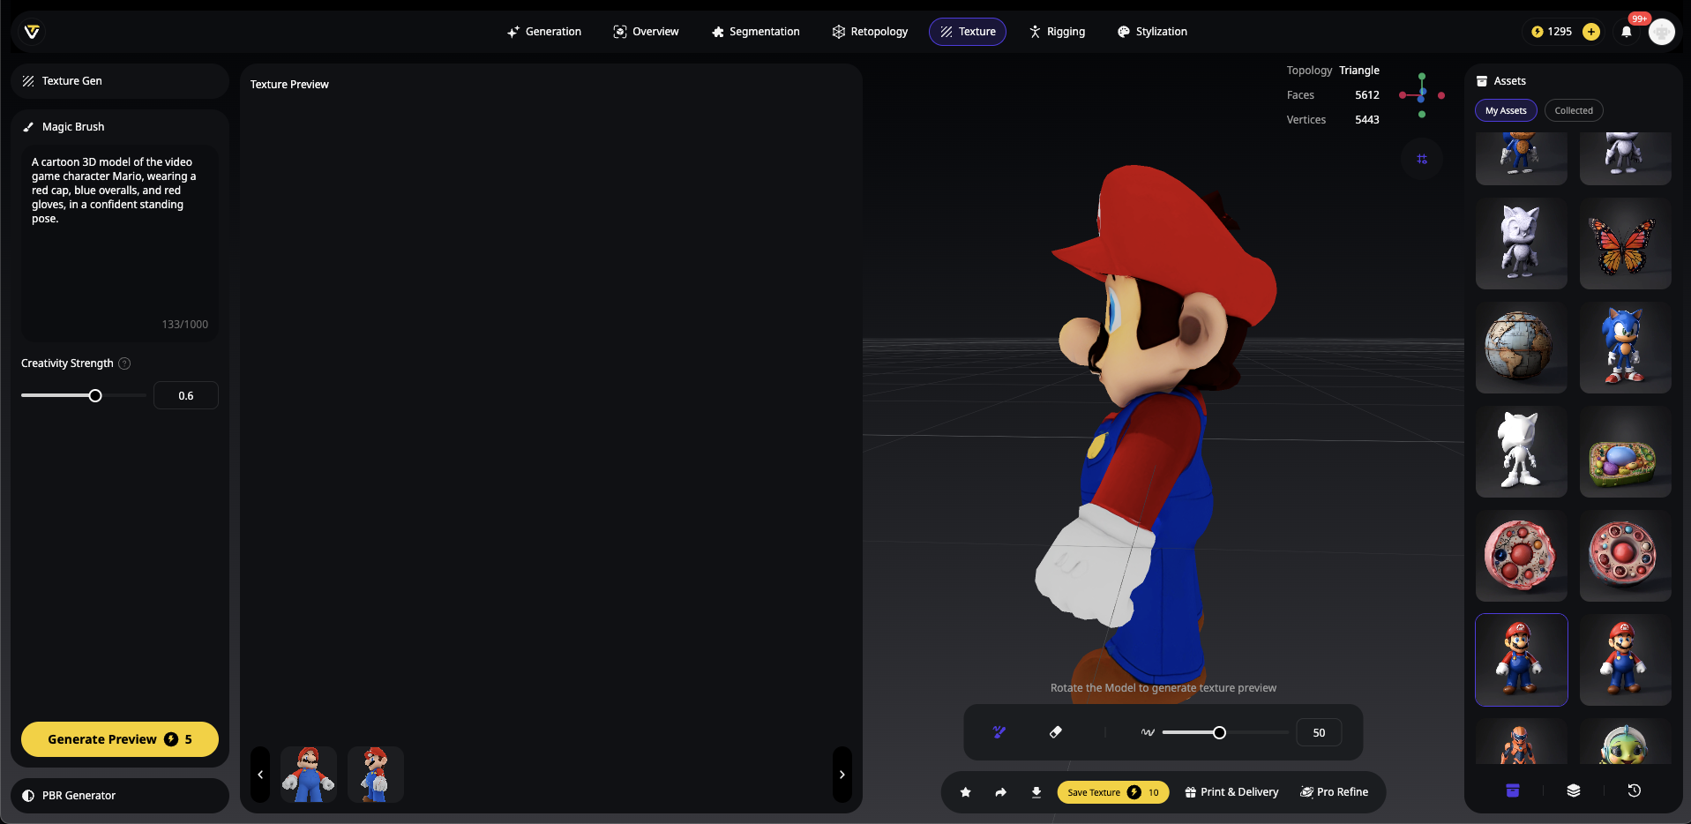Click the Assets panel header icon
This screenshot has width=1691, height=824.
click(x=1482, y=81)
